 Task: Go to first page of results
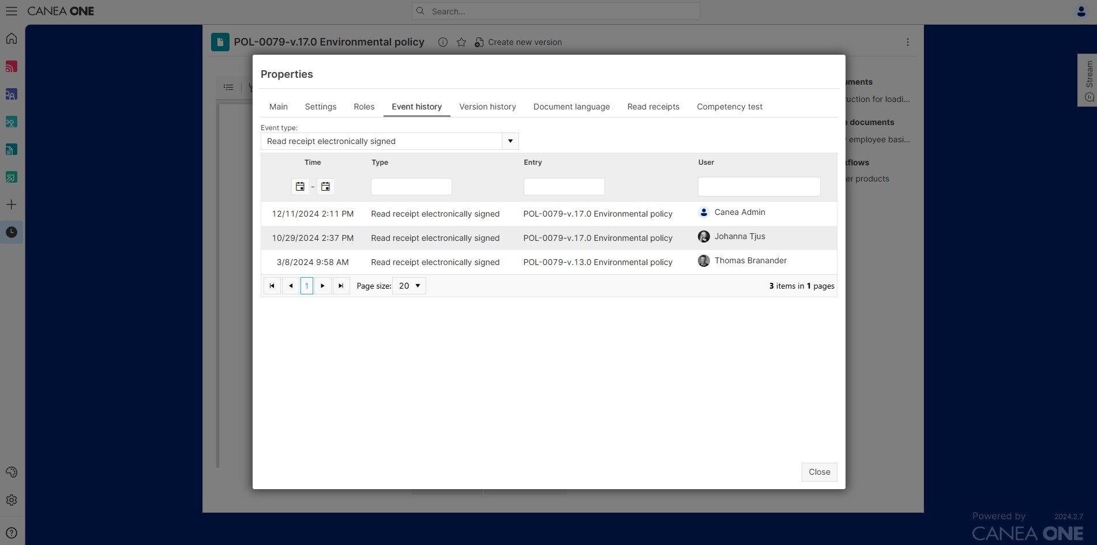coord(272,286)
